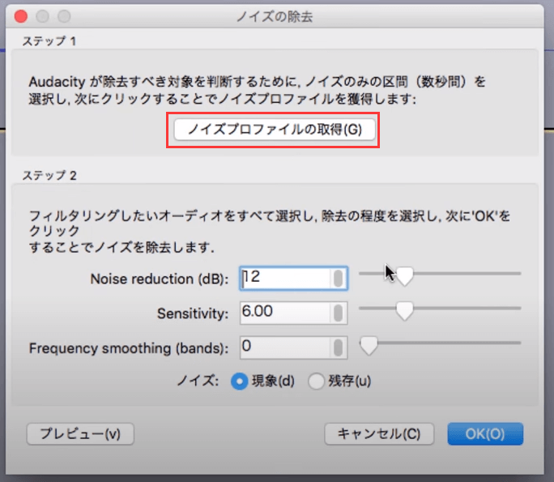The image size is (554, 482).
Task: Click the Noise reduction slider handle
Action: click(404, 275)
